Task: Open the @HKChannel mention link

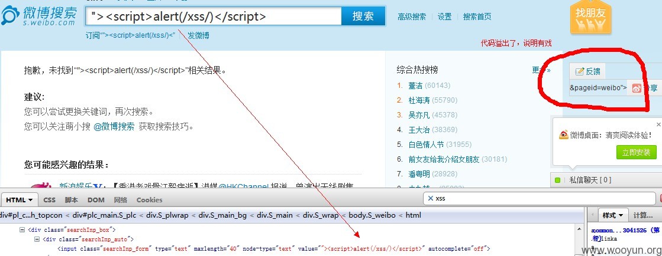Action: [x=244, y=186]
